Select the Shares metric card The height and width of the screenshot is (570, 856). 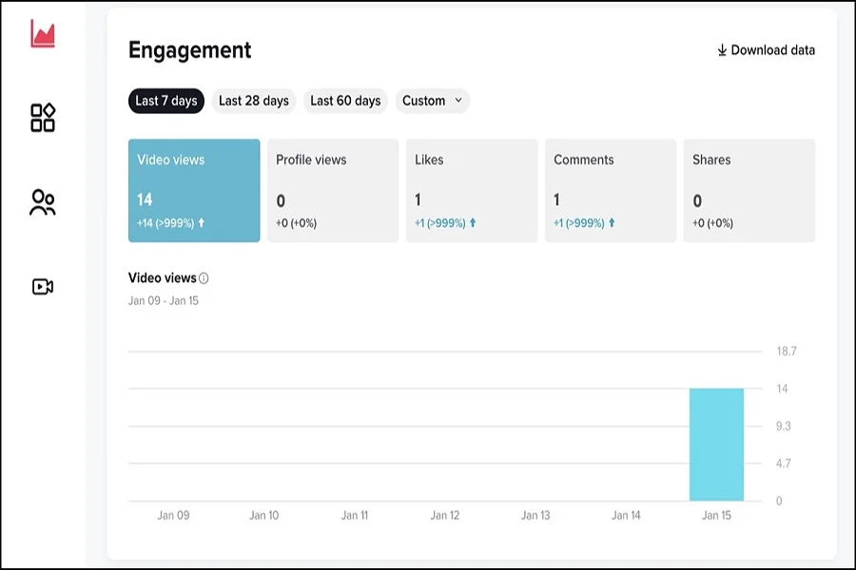tap(749, 190)
